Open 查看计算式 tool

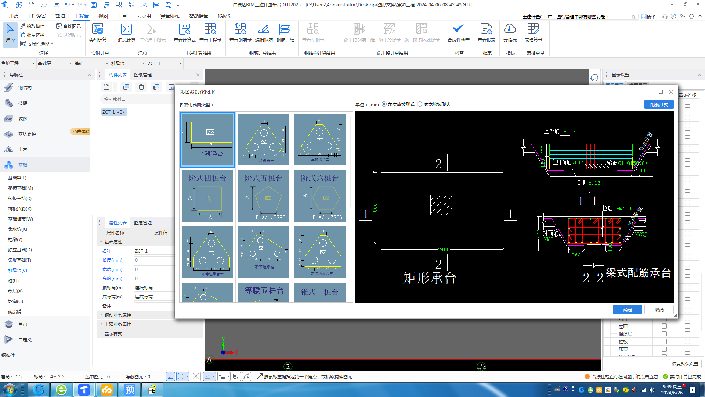tap(184, 33)
